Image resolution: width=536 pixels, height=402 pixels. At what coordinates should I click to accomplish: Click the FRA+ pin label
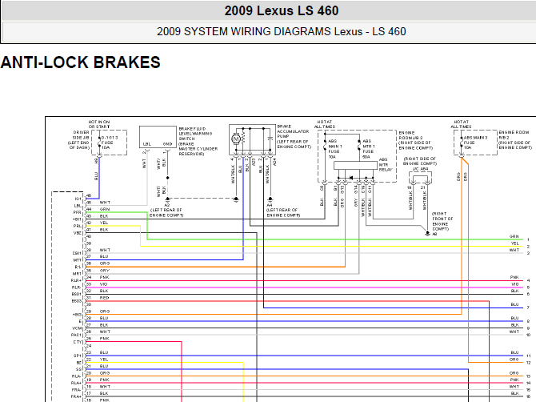76,397
